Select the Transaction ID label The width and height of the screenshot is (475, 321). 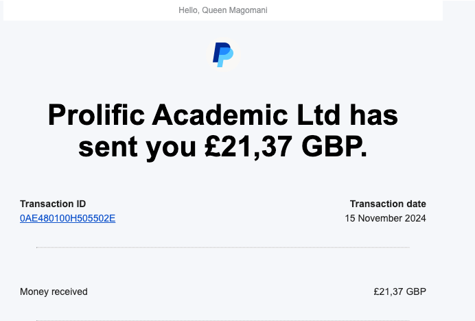click(53, 204)
